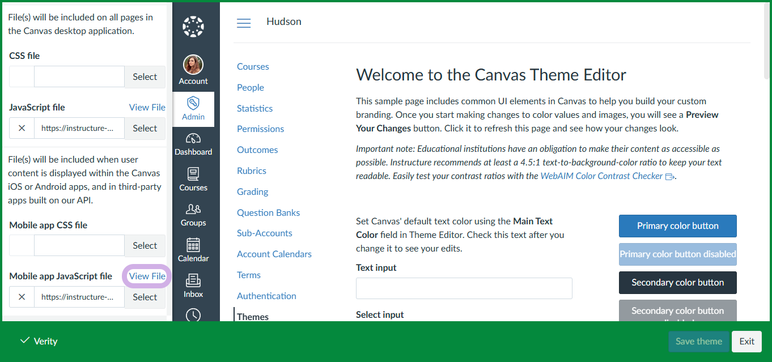Open Statistics in account navigation
The height and width of the screenshot is (362, 772).
[x=254, y=108]
